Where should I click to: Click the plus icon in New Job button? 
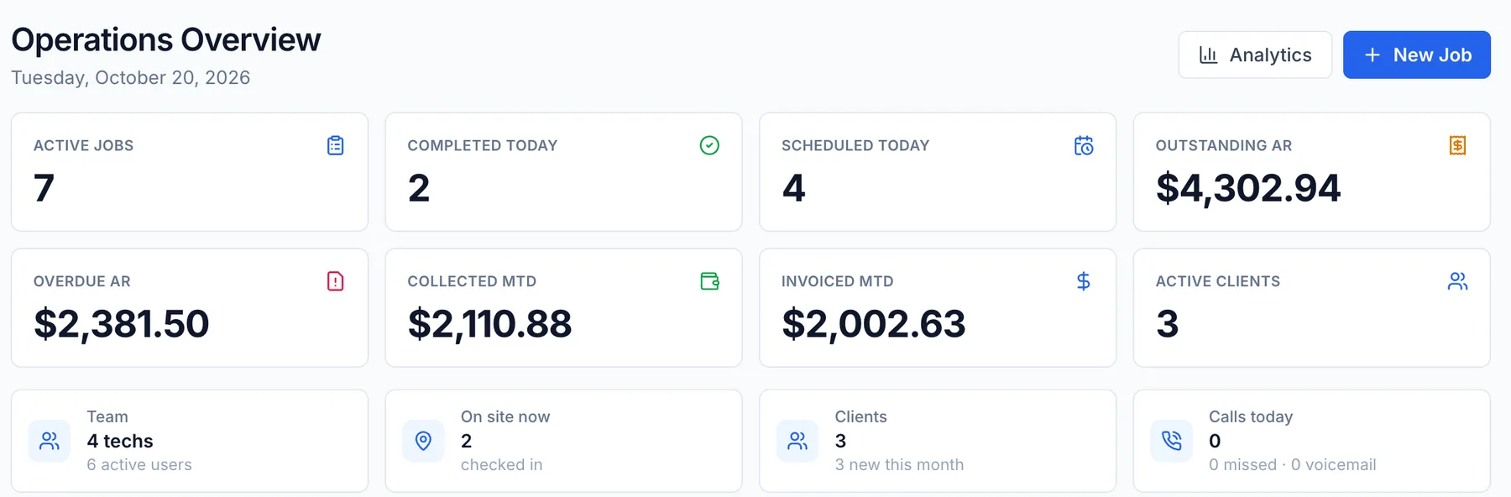[x=1372, y=55]
